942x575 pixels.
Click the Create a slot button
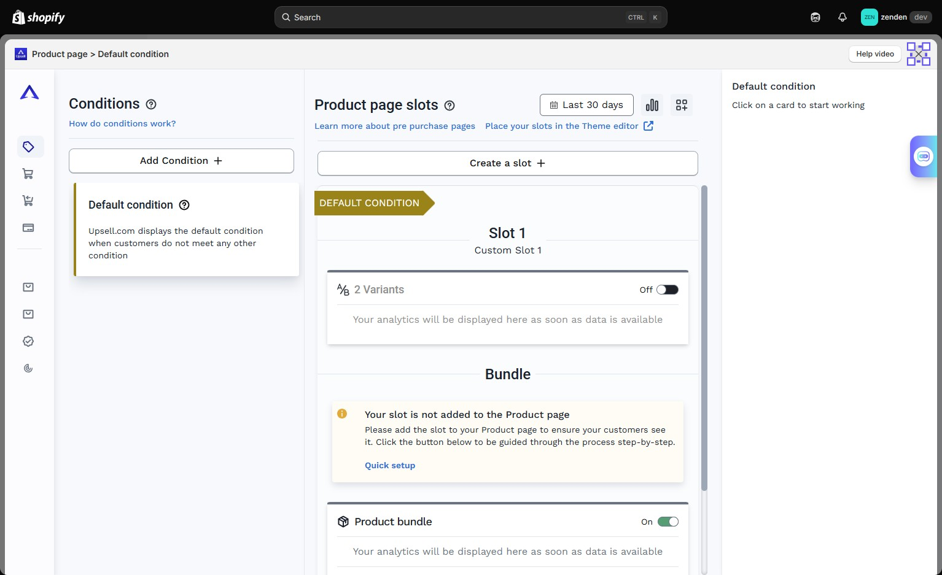coord(508,163)
